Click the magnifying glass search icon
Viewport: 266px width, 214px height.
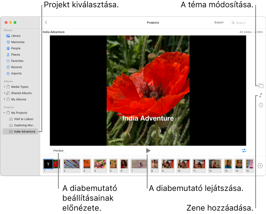tap(233, 23)
